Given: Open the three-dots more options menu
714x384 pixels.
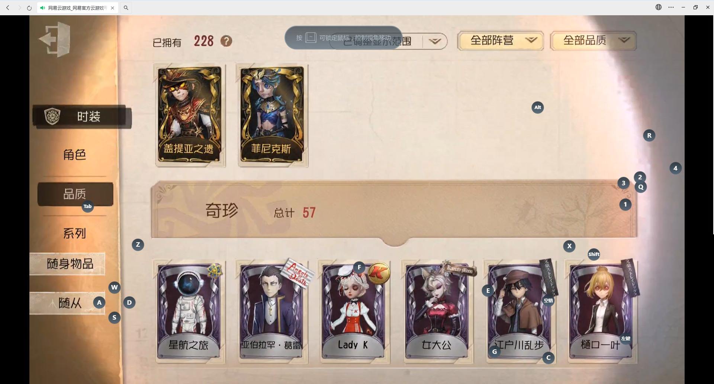Looking at the screenshot, I should coord(671,7).
